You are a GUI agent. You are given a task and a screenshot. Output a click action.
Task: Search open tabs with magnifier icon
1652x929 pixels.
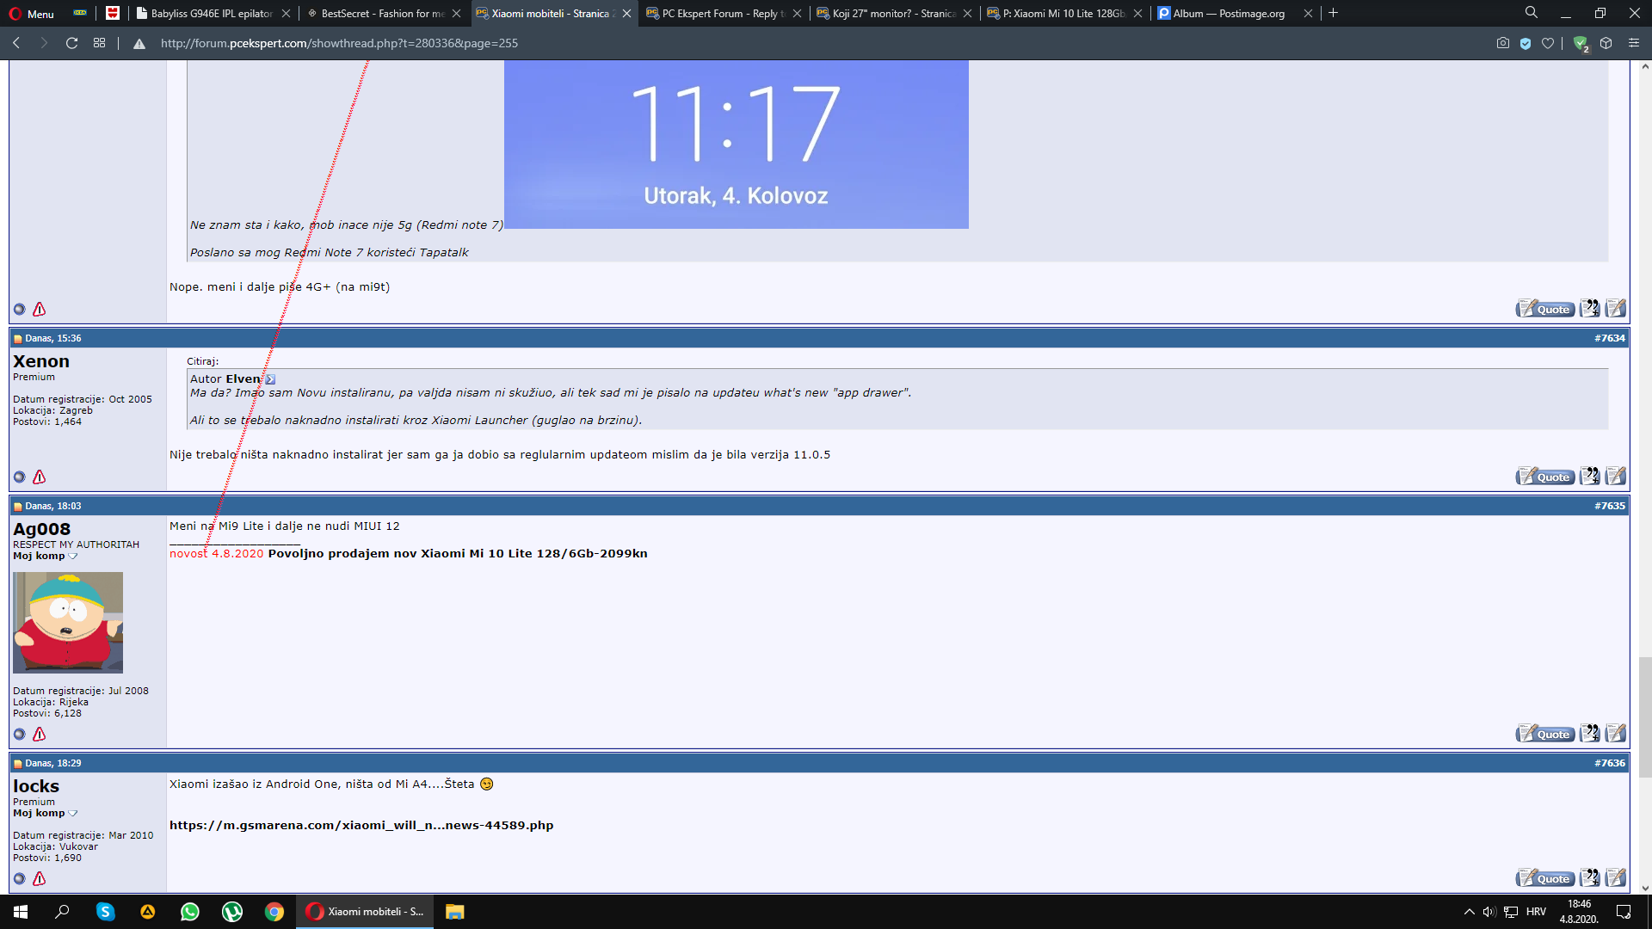click(1532, 13)
